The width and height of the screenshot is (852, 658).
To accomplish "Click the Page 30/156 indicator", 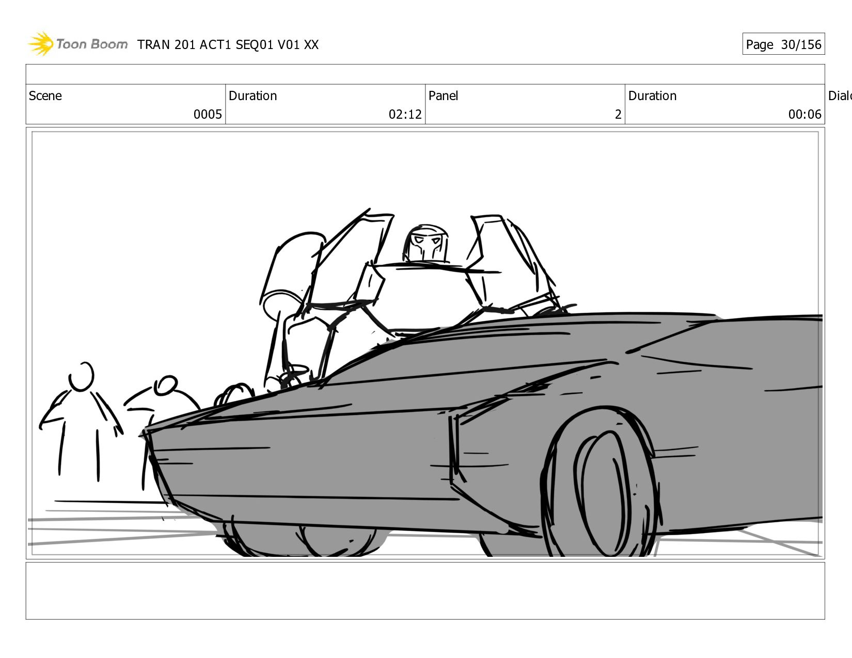I will 783,44.
